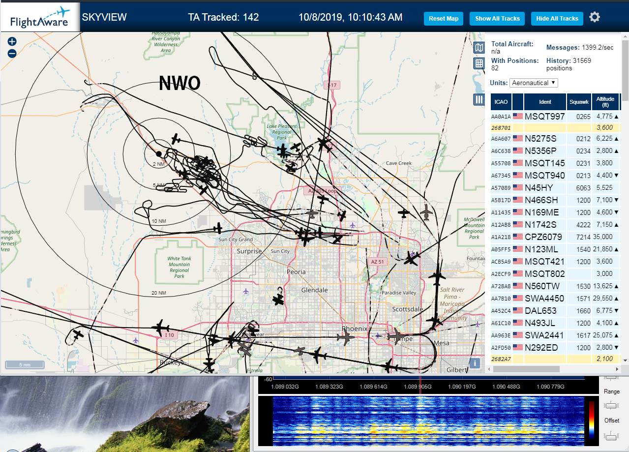Select the DAL653 aircraft row
Viewport: 629px width, 452px height.
pyautogui.click(x=556, y=311)
